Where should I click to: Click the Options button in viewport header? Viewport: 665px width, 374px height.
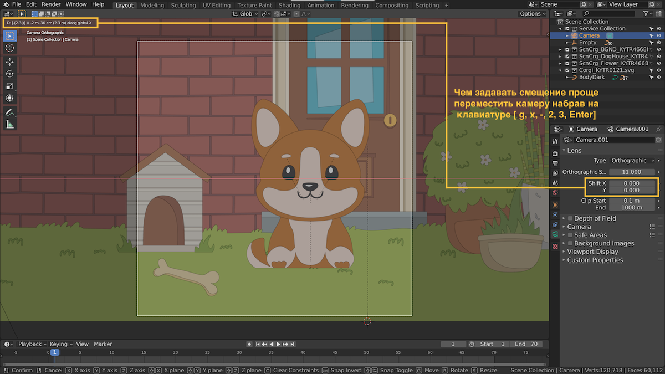pos(533,13)
